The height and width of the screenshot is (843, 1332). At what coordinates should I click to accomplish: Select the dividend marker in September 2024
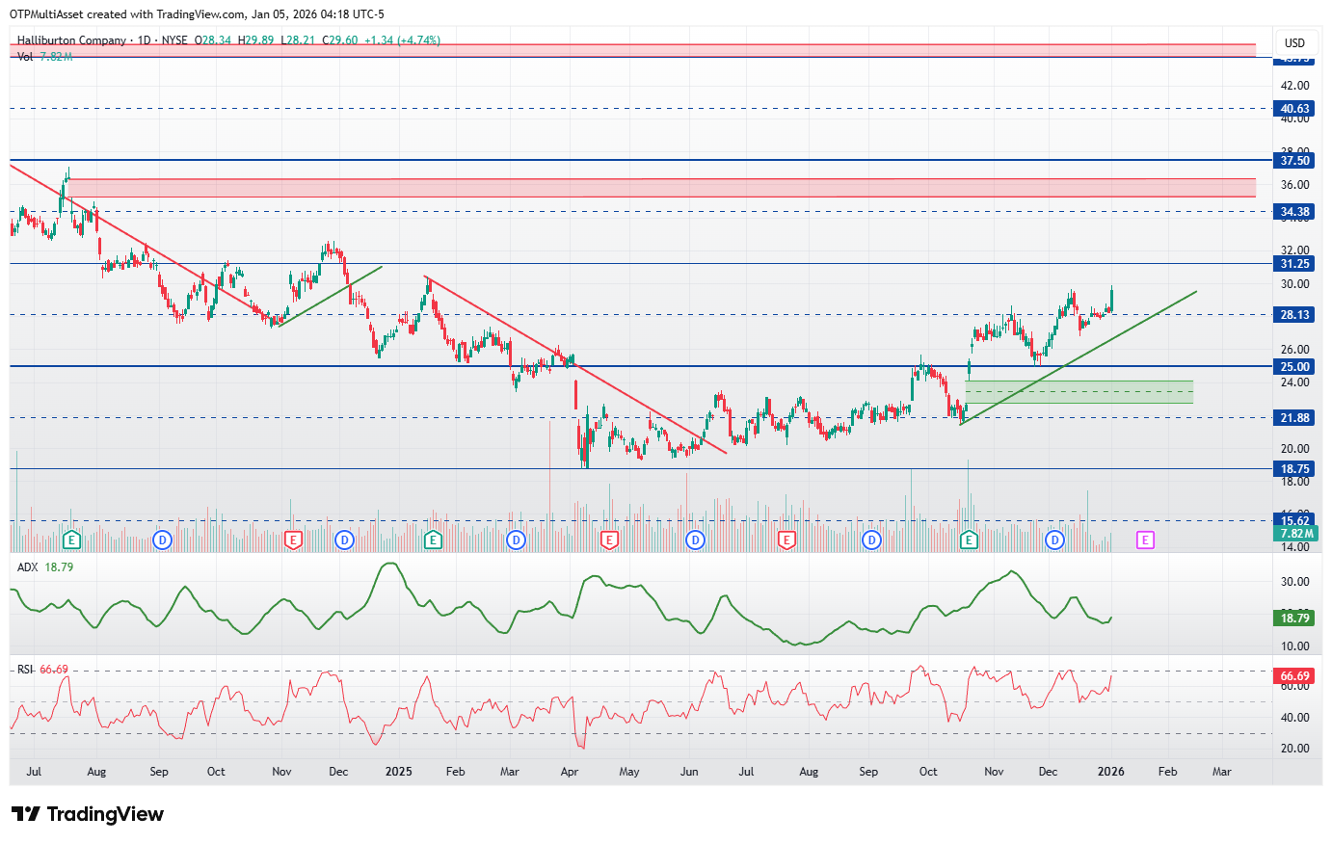tap(162, 540)
